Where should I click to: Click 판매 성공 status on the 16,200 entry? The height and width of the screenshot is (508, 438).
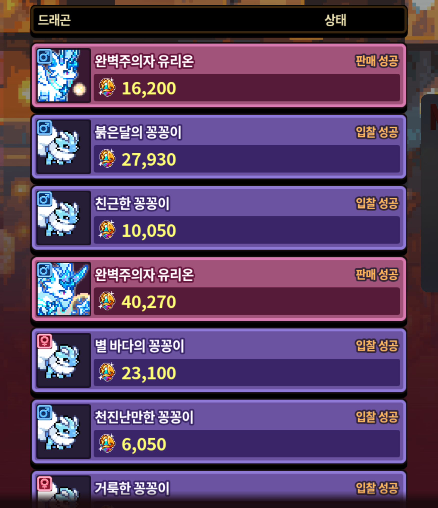tap(377, 61)
